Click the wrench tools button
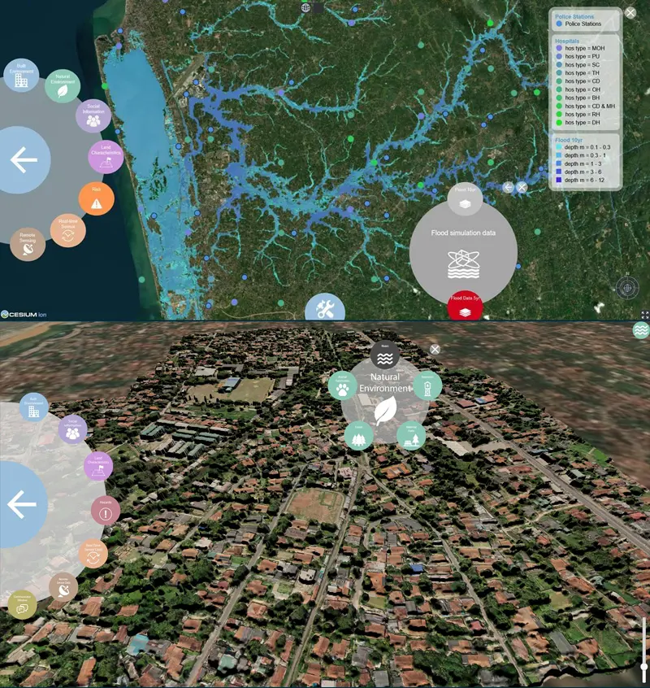Viewport: 650px width, 688px height. (325, 308)
